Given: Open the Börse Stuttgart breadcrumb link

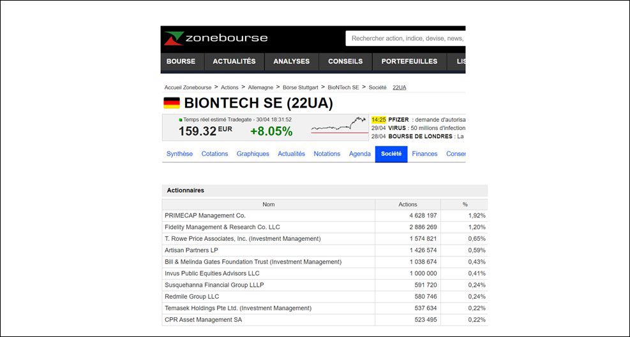Looking at the screenshot, I should point(301,87).
